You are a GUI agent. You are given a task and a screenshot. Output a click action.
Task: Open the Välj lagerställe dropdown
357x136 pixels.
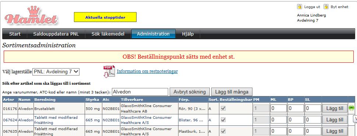tap(56, 71)
